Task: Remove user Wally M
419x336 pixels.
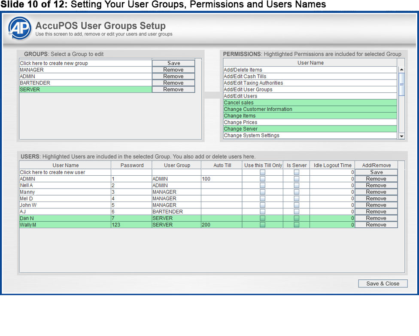Action: (x=376, y=225)
